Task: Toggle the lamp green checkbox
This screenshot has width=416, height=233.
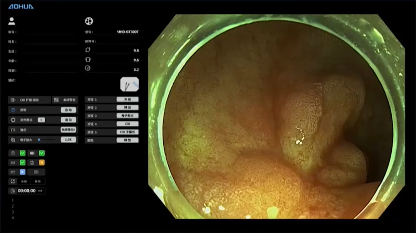Action: pos(23,153)
